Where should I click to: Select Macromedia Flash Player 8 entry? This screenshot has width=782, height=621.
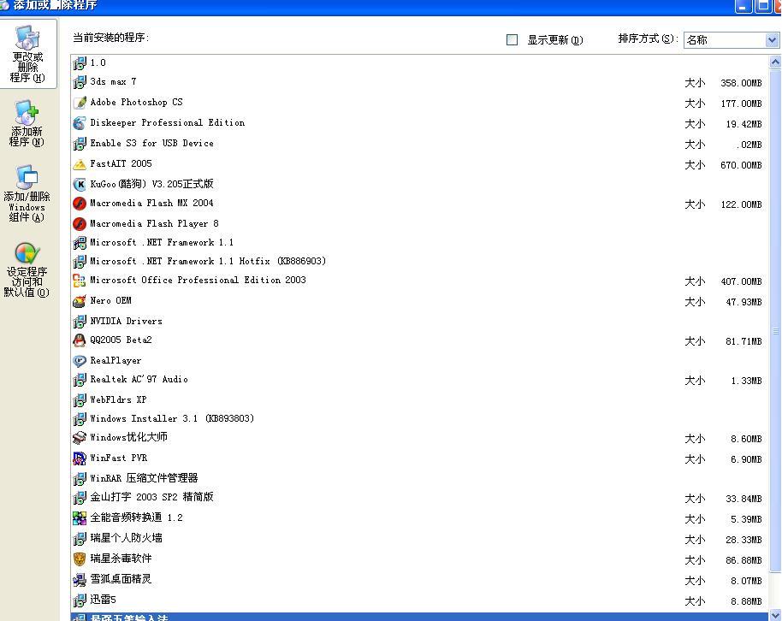click(x=419, y=224)
